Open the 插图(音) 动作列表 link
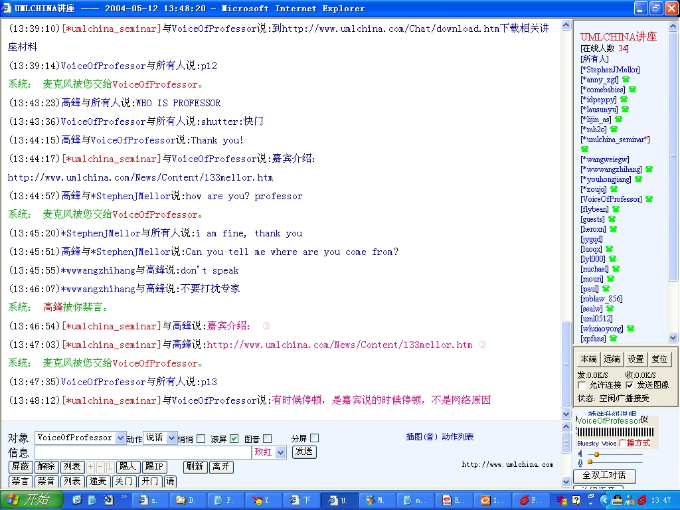Viewport: 680px width, 510px height. pyautogui.click(x=440, y=437)
